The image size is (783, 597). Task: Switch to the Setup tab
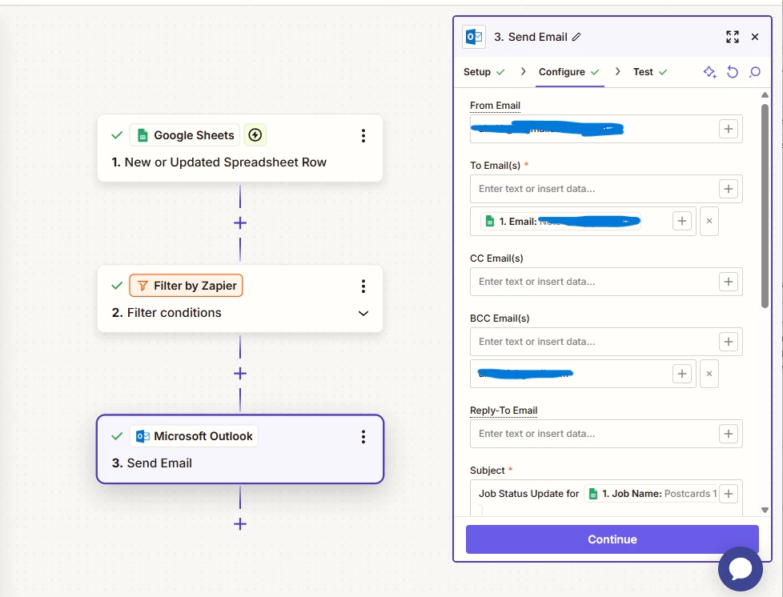tap(484, 72)
